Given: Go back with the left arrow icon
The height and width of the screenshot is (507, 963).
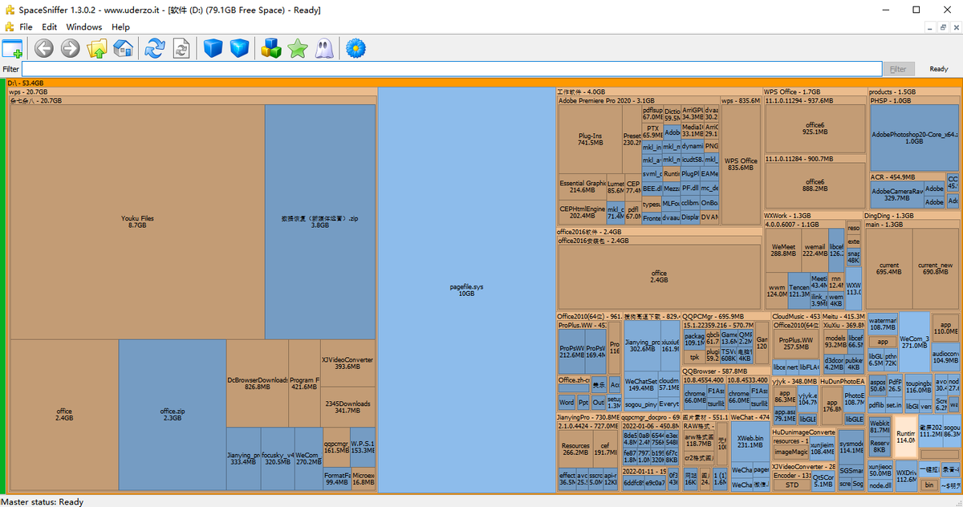Looking at the screenshot, I should click(x=44, y=49).
